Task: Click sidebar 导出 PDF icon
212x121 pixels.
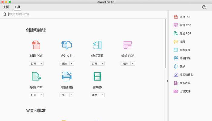Action: pos(176,33)
